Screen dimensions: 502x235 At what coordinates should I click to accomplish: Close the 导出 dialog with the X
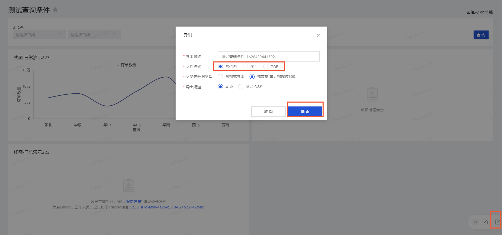click(x=318, y=36)
